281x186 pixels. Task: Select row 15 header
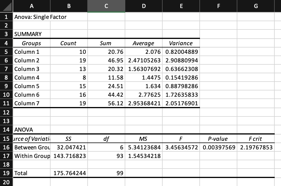tap(6, 139)
